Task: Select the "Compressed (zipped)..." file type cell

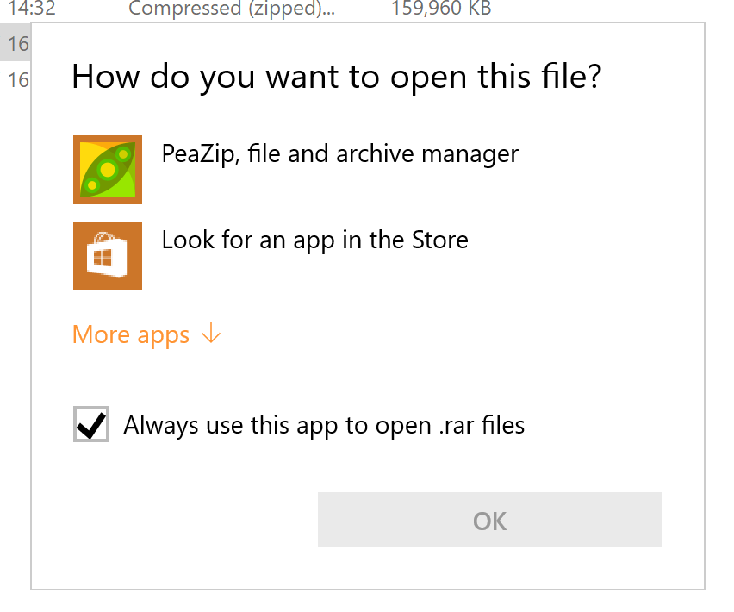Action: (x=233, y=9)
